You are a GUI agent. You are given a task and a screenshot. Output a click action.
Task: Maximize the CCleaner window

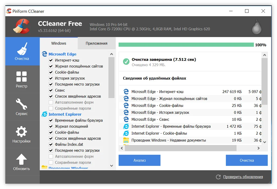pos(247,11)
